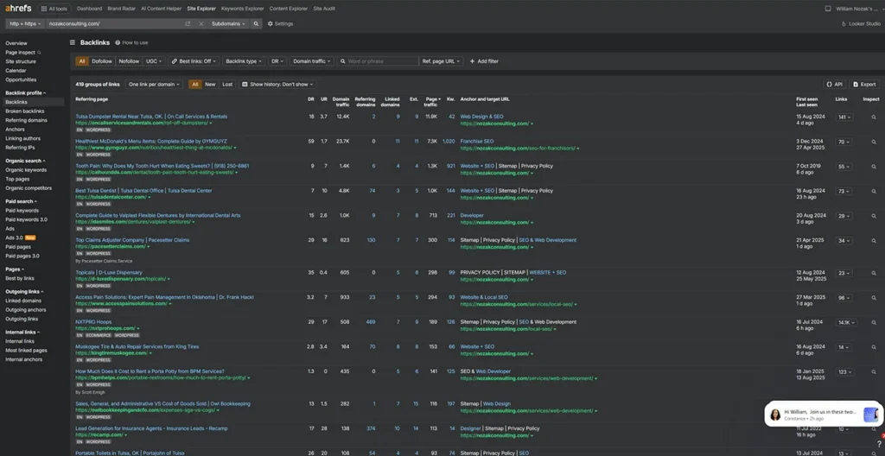
Task: Open Keywords Explorer
Action: [x=243, y=9]
